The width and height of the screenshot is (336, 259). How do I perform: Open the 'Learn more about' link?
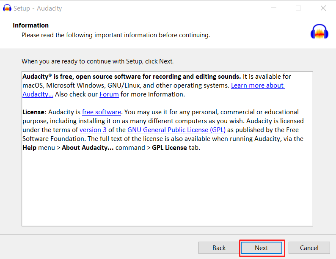[x=258, y=85]
